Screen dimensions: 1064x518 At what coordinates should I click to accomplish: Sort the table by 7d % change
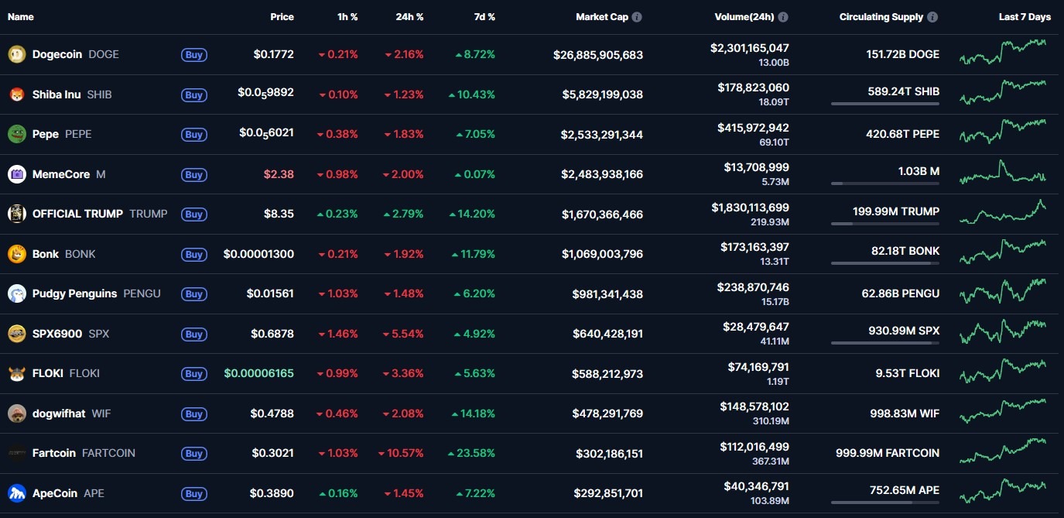click(484, 16)
